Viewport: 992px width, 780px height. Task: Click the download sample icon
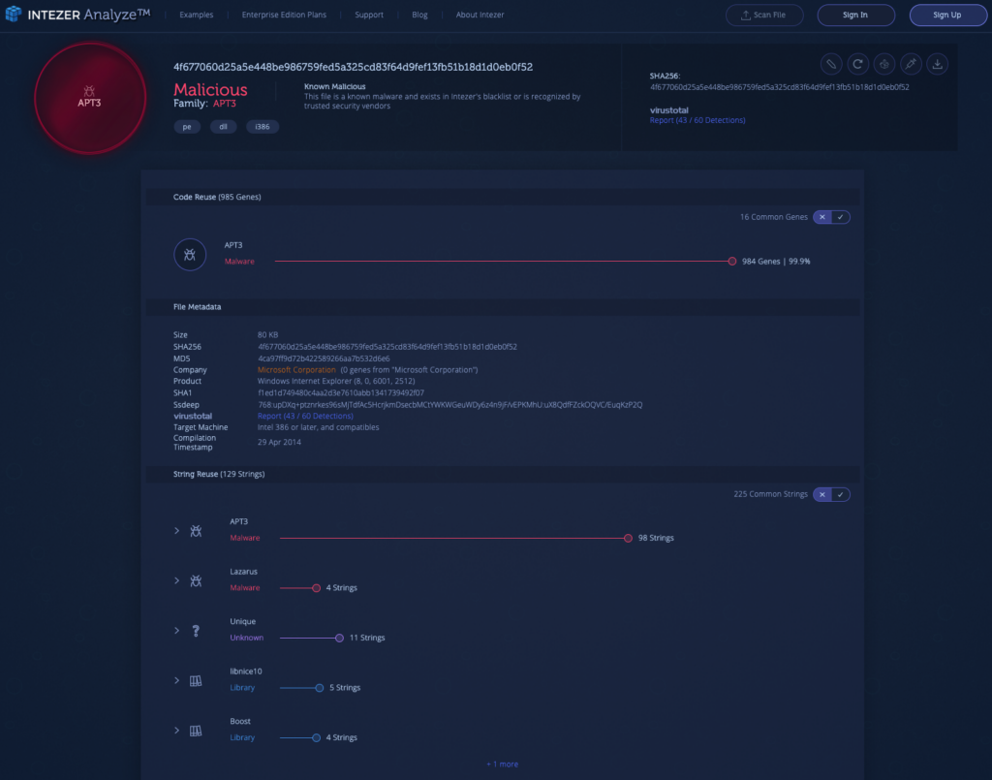(937, 64)
